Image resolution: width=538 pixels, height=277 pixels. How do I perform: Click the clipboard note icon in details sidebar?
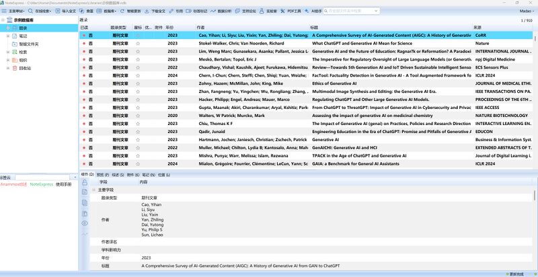point(85,214)
